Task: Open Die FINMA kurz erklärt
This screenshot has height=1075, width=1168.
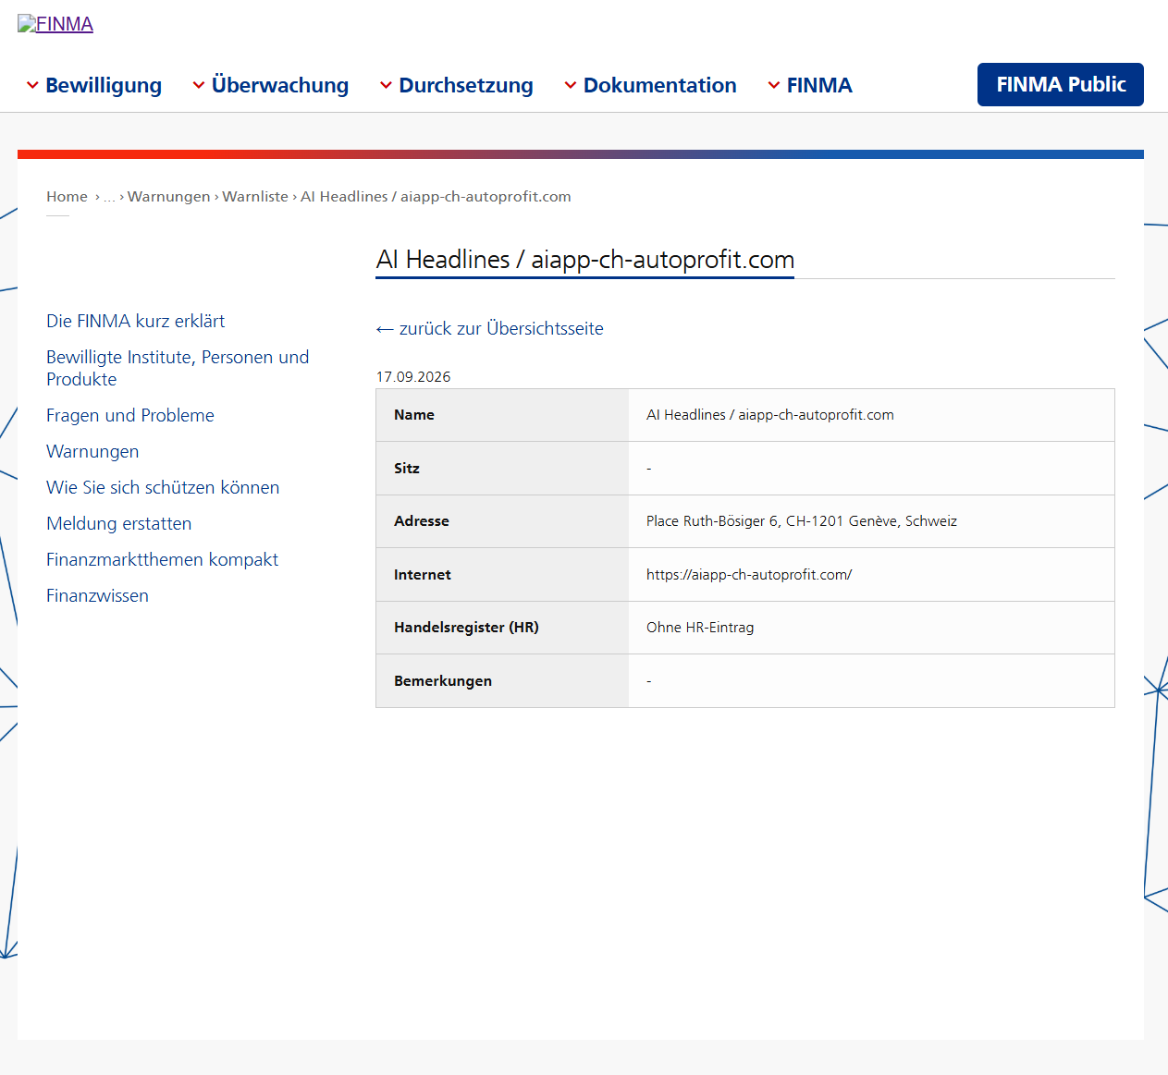Action: [x=136, y=321]
